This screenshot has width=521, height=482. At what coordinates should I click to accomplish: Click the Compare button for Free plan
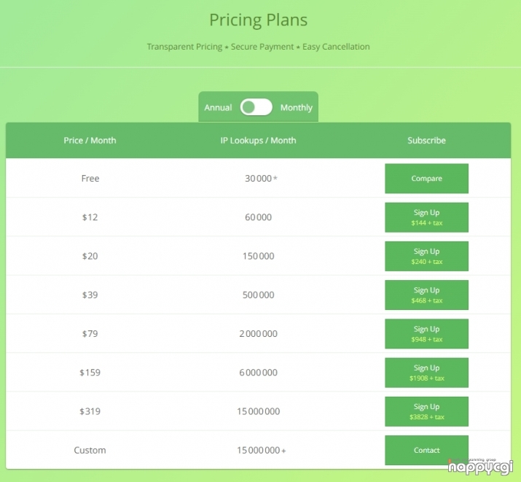426,179
